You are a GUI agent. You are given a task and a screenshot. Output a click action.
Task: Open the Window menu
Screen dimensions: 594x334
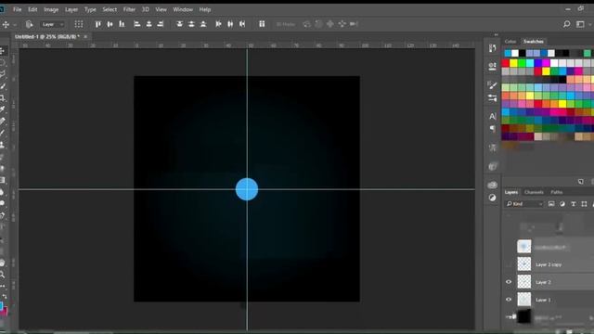click(x=183, y=9)
